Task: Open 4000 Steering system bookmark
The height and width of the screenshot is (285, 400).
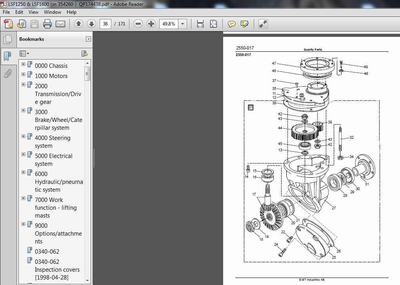Action: (53, 142)
